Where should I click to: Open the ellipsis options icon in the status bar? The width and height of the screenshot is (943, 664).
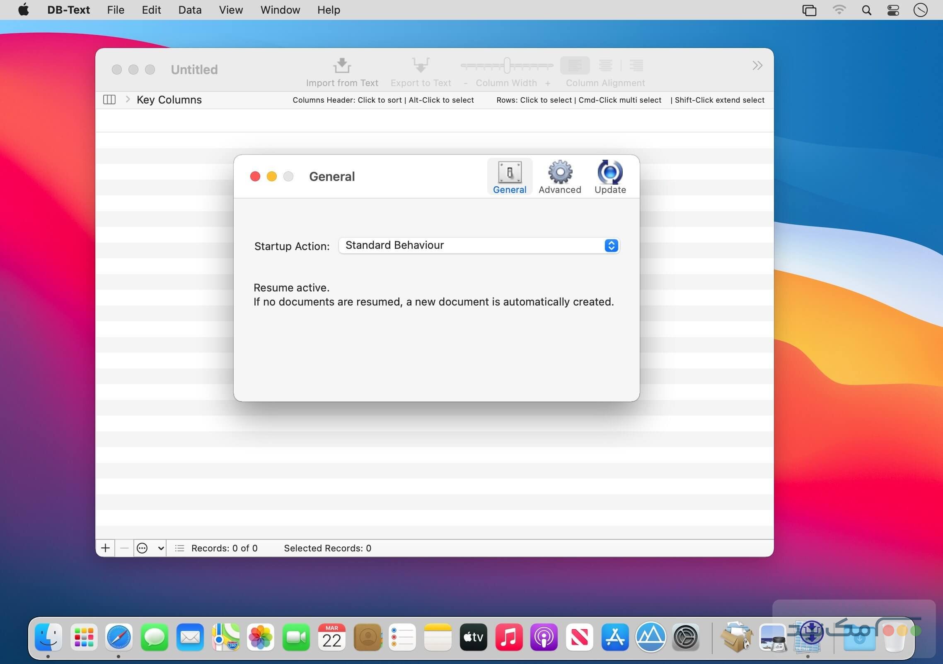(142, 548)
